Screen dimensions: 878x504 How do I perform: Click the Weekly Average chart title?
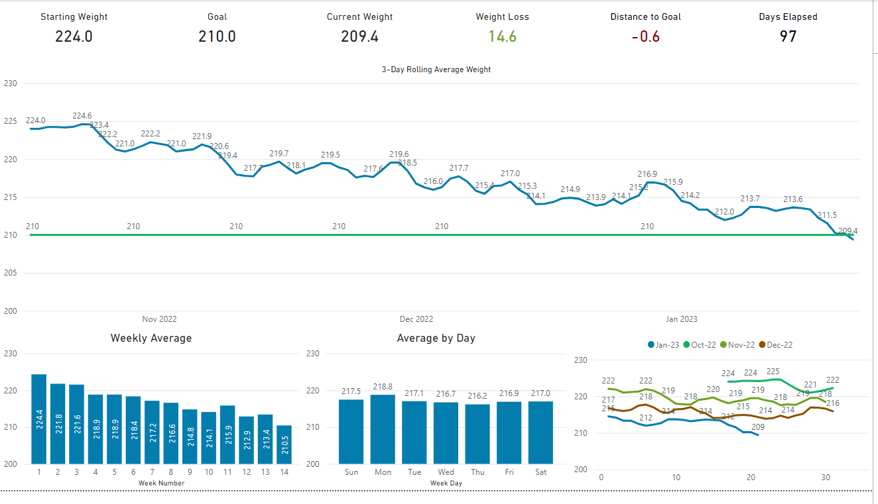pyautogui.click(x=151, y=338)
